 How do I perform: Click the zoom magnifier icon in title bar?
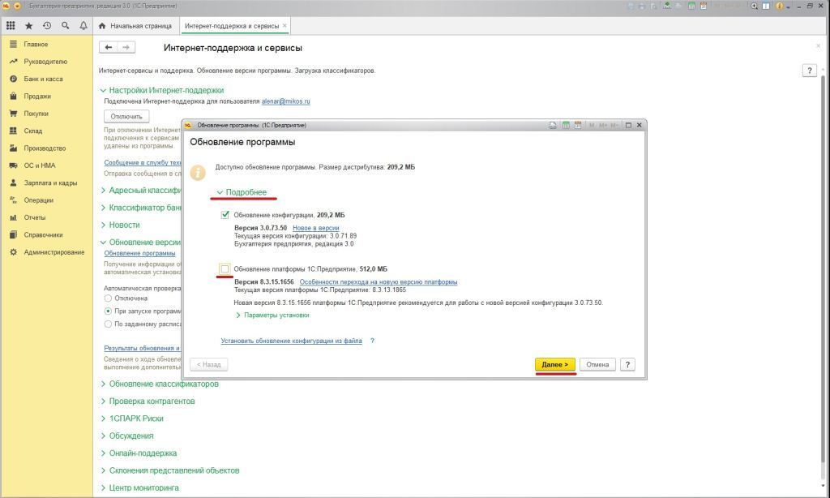755,6
